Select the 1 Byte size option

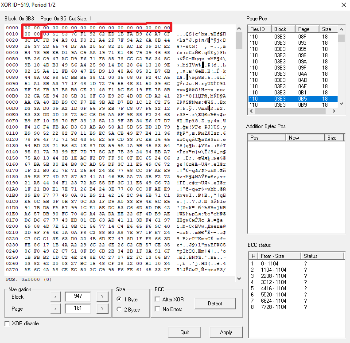click(x=127, y=299)
